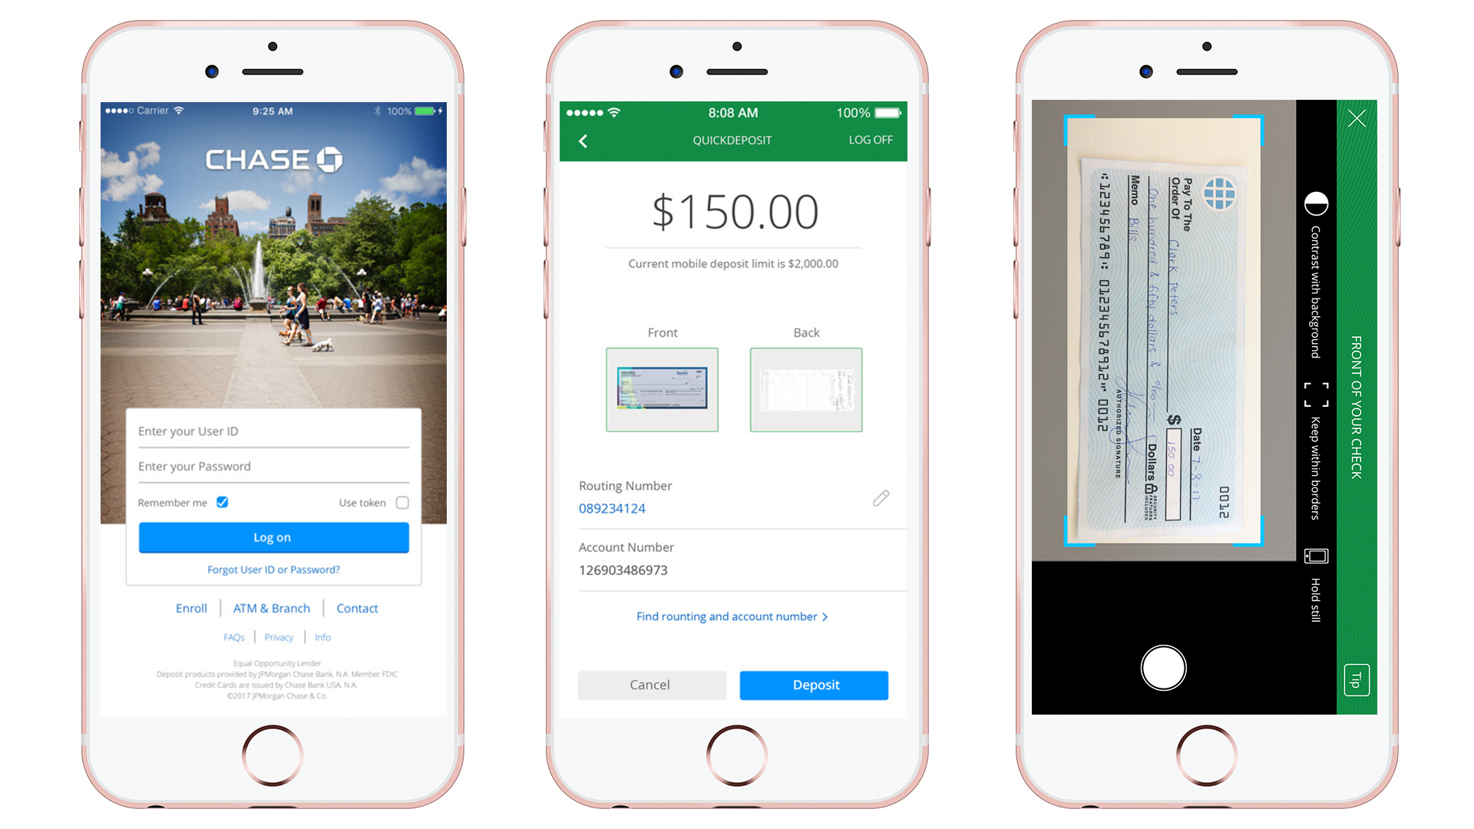
Task: Click the Deposit button to submit check
Action: [816, 684]
